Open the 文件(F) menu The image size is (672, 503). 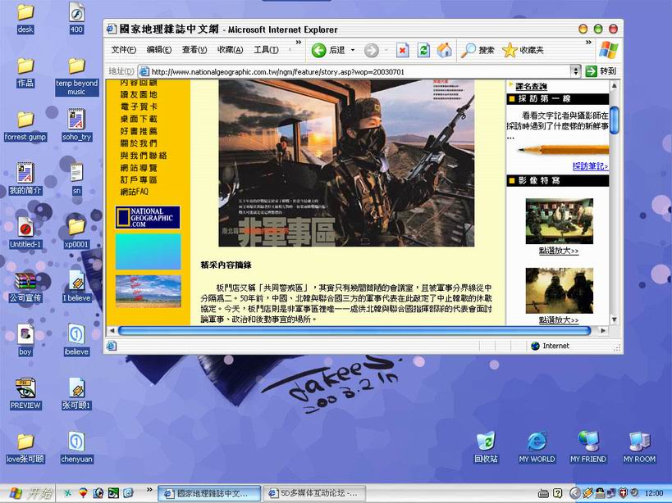[x=123, y=50]
